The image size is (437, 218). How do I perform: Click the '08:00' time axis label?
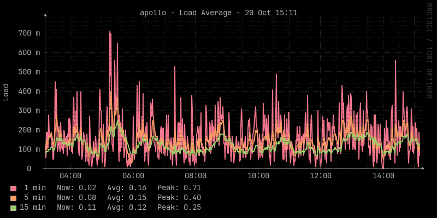coord(196,176)
